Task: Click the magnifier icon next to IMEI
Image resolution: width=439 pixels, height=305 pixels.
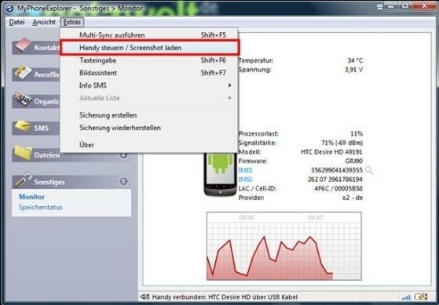Action: click(x=369, y=170)
